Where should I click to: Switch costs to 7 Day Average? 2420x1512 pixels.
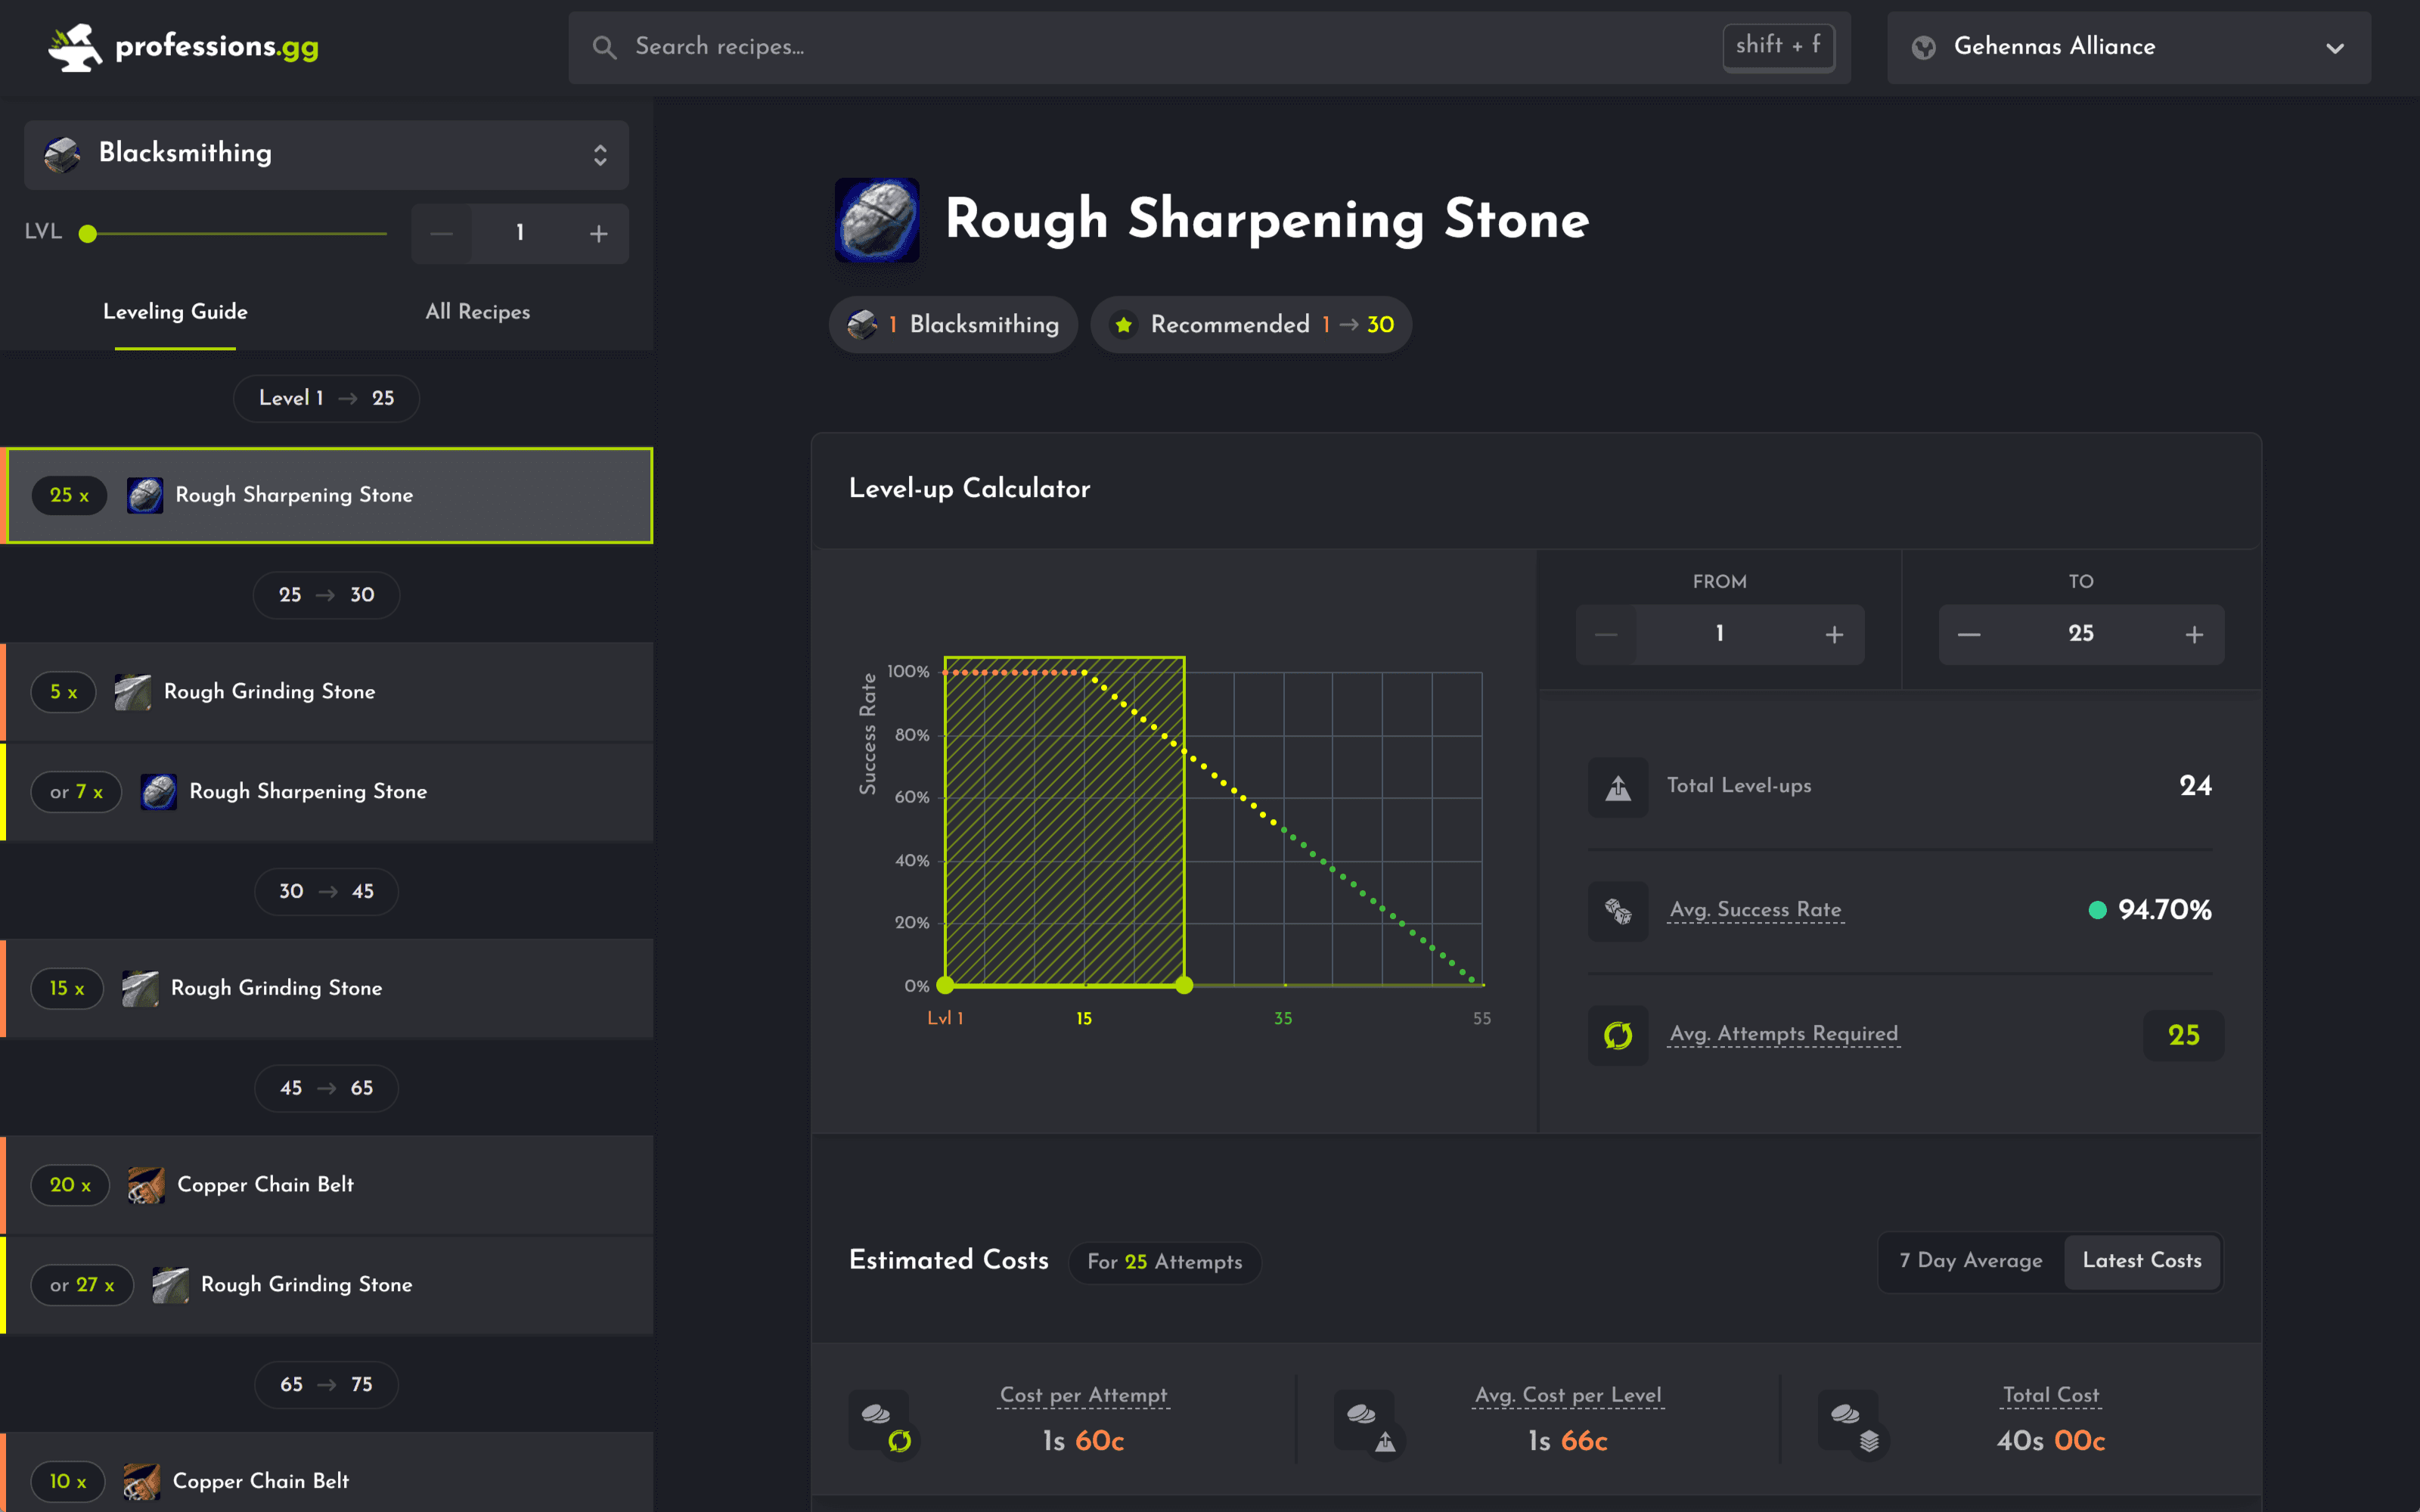pyautogui.click(x=1970, y=1261)
